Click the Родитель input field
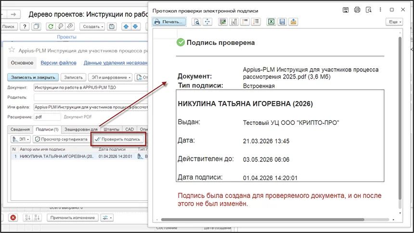 [x=91, y=97]
